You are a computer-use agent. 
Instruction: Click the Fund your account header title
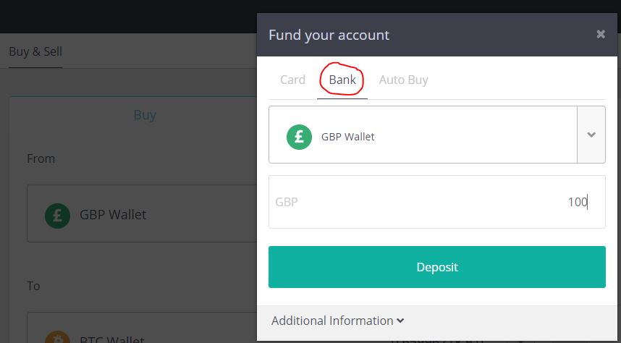(x=329, y=35)
